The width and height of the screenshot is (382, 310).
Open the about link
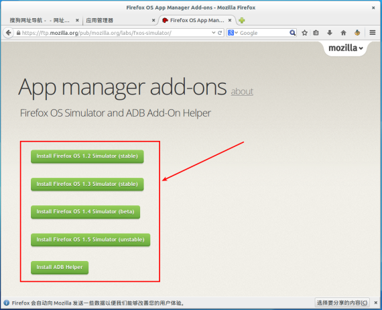[242, 91]
